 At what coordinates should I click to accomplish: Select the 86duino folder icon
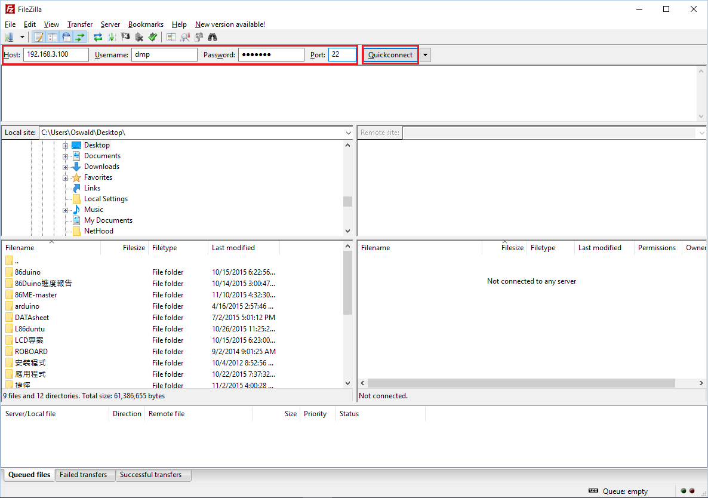tap(9, 272)
